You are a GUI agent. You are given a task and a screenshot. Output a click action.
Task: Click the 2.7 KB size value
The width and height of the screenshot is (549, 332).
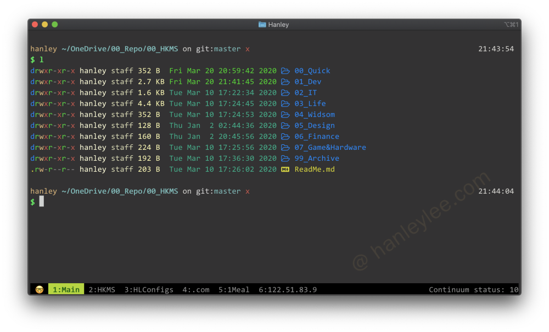tap(152, 82)
